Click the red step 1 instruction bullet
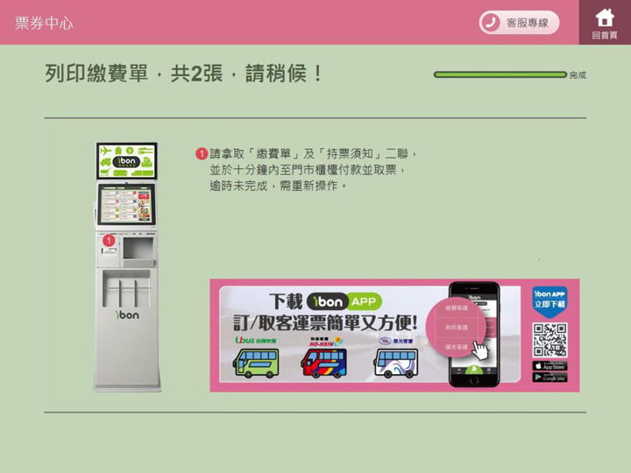This screenshot has height=473, width=631. [202, 153]
